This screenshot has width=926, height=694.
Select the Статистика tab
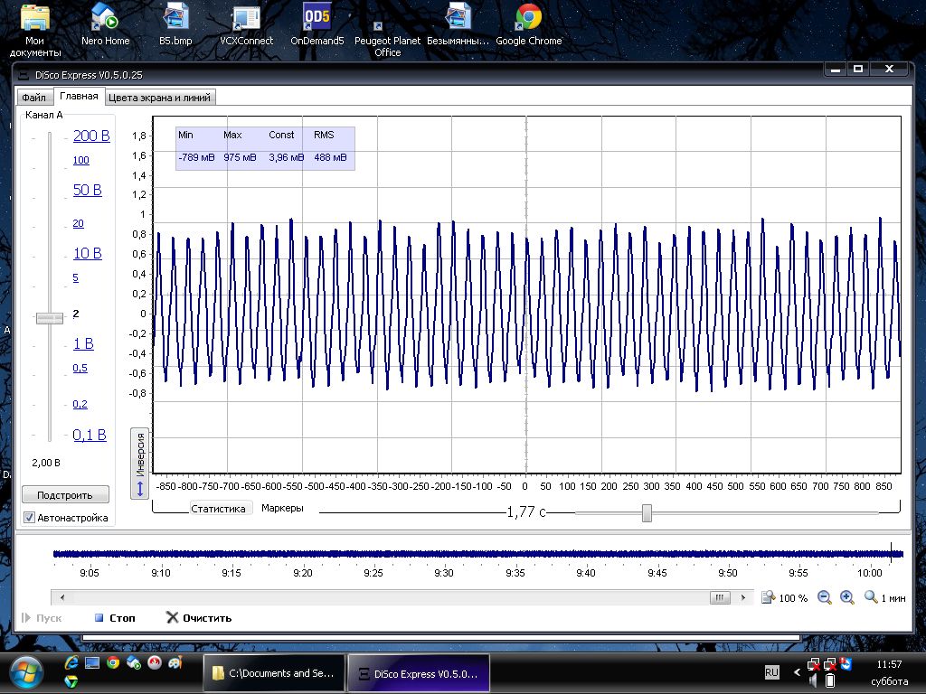[x=219, y=508]
